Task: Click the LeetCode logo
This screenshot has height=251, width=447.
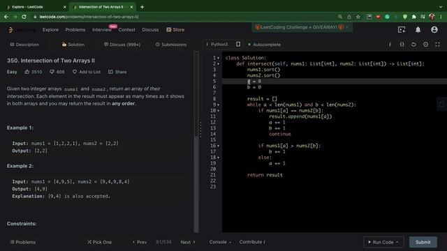Action: coord(22,29)
